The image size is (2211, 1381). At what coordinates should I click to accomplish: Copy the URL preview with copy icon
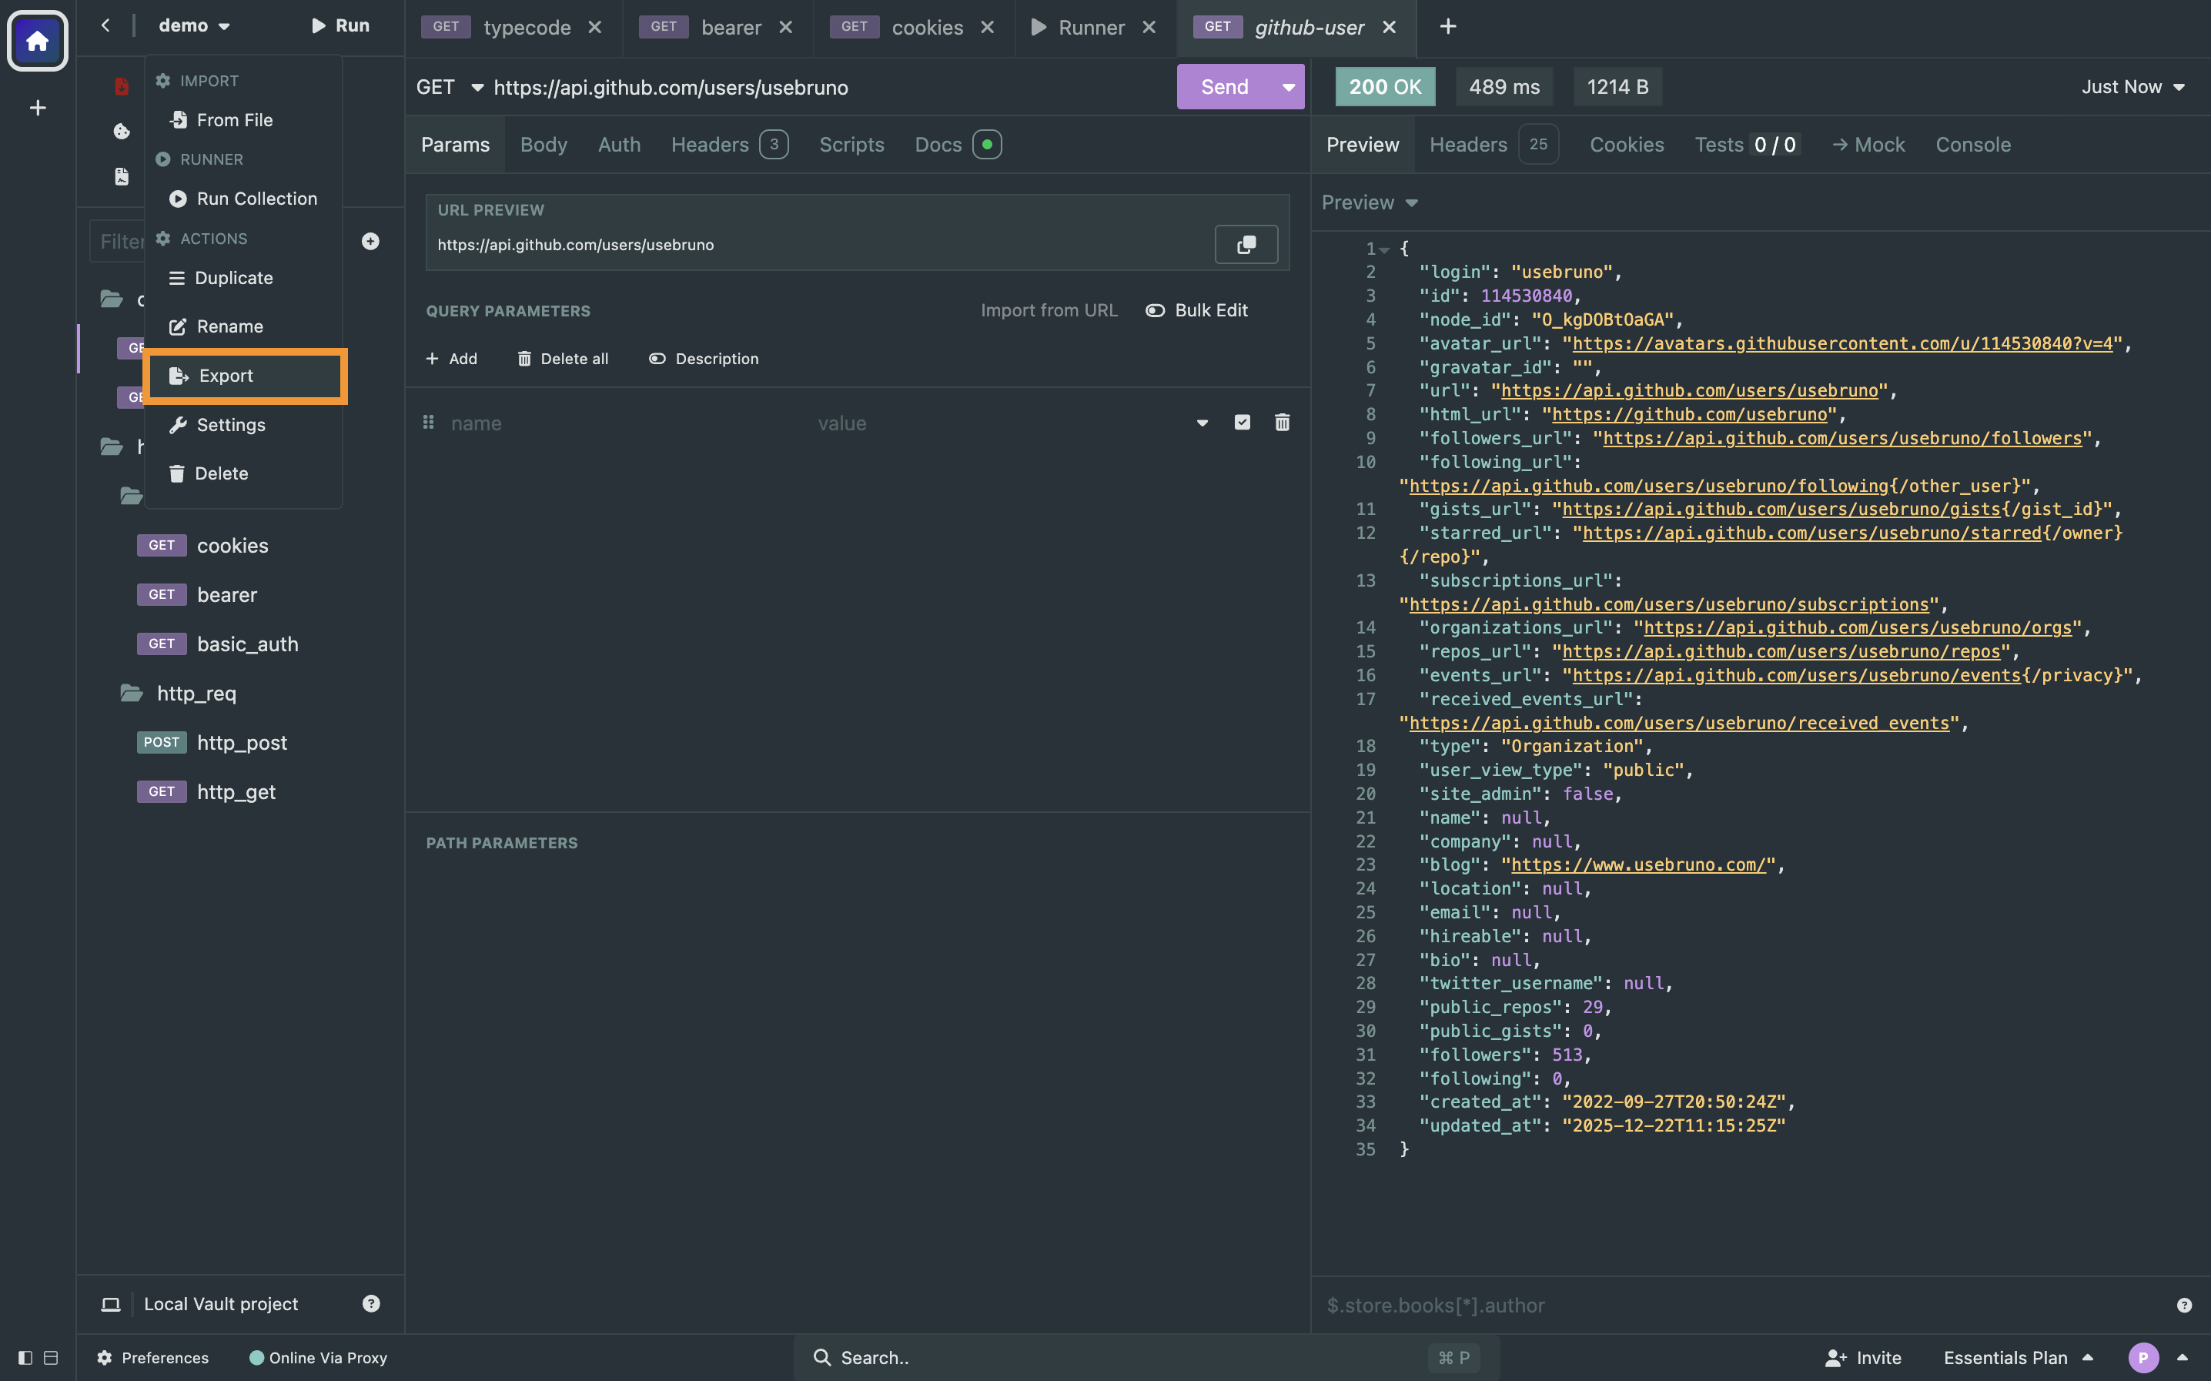click(x=1246, y=245)
